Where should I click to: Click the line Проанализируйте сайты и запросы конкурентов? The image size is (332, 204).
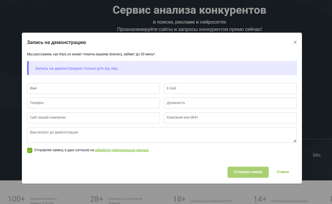coord(190,29)
